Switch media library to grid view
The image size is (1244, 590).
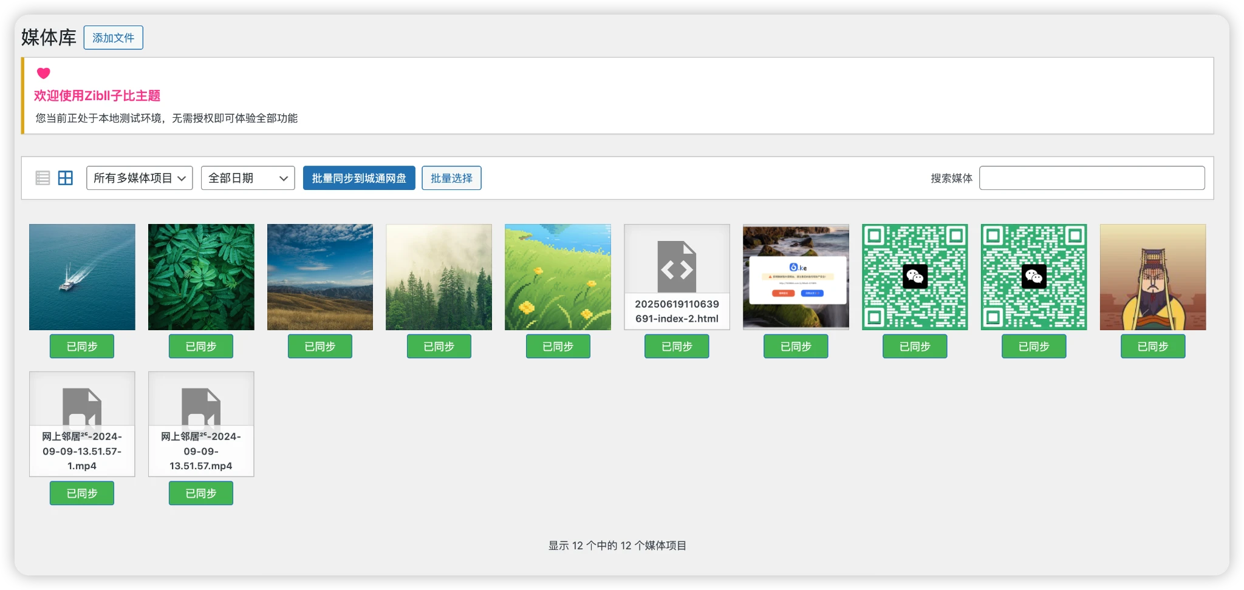point(65,177)
